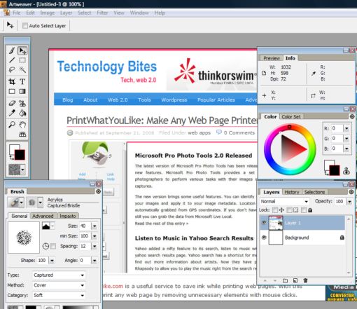The height and width of the screenshot is (309, 357).
Task: Open the layer Opacity dropdown arrow
Action: pos(349,201)
